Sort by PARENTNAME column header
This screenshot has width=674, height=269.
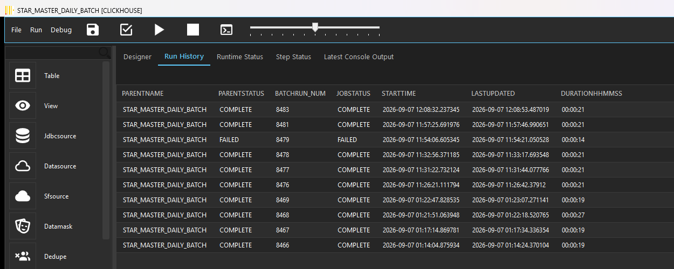click(142, 94)
